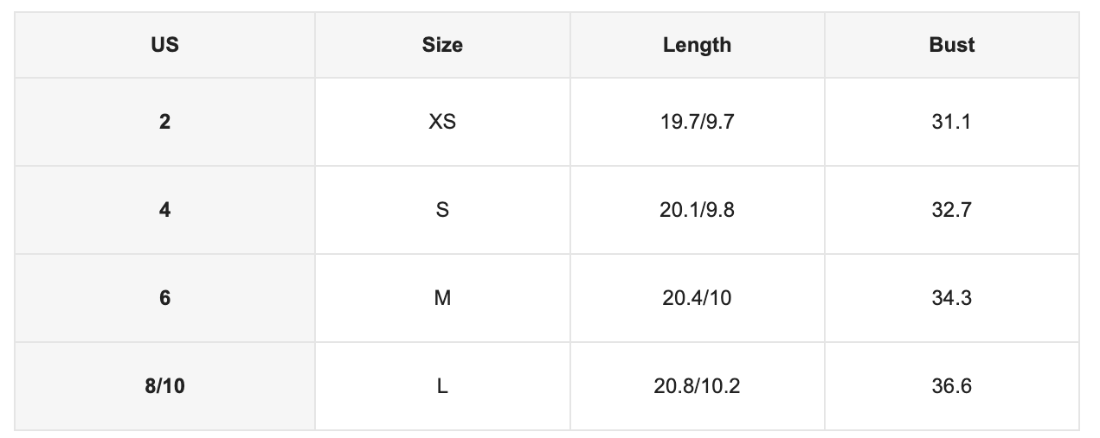
Task: Click the US size 8/10 cell
Action: click(x=164, y=386)
